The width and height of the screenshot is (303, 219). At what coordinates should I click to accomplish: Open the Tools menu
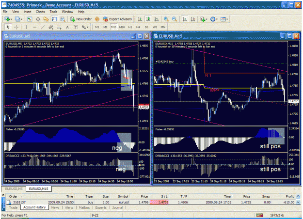[53, 12]
